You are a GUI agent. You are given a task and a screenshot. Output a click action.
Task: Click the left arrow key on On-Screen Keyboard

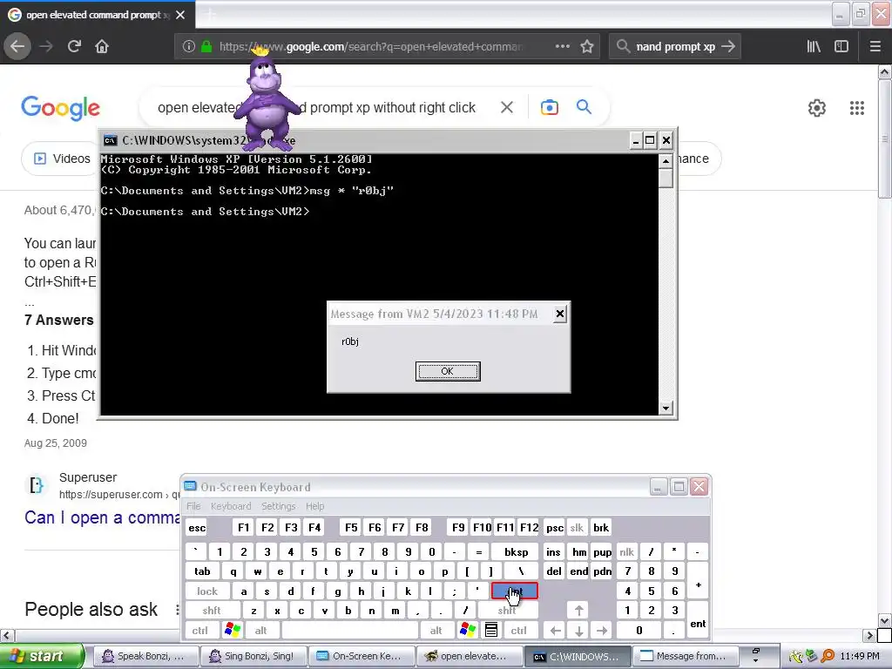pos(556,630)
